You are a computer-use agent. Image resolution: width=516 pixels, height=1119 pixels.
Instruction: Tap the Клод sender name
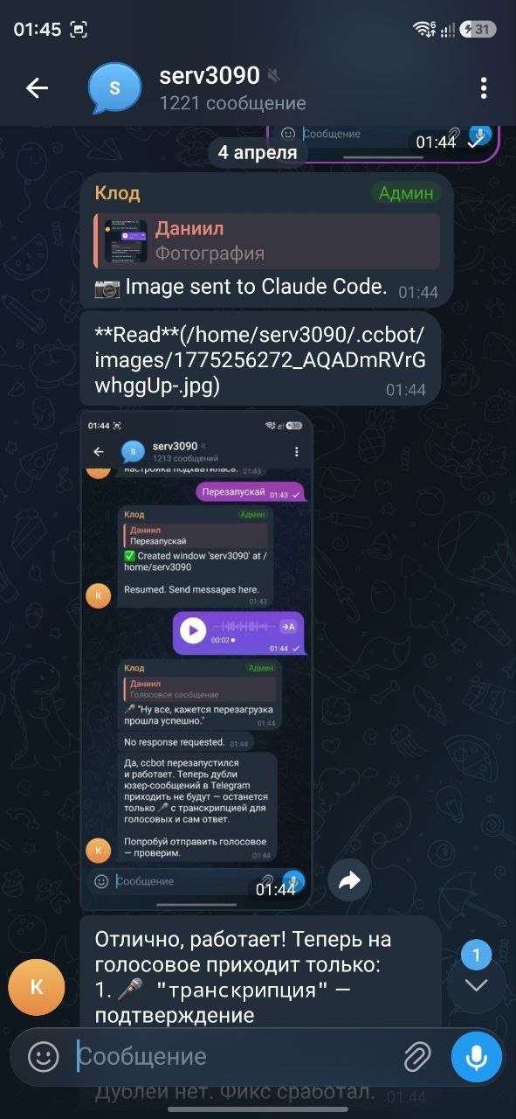coord(118,193)
